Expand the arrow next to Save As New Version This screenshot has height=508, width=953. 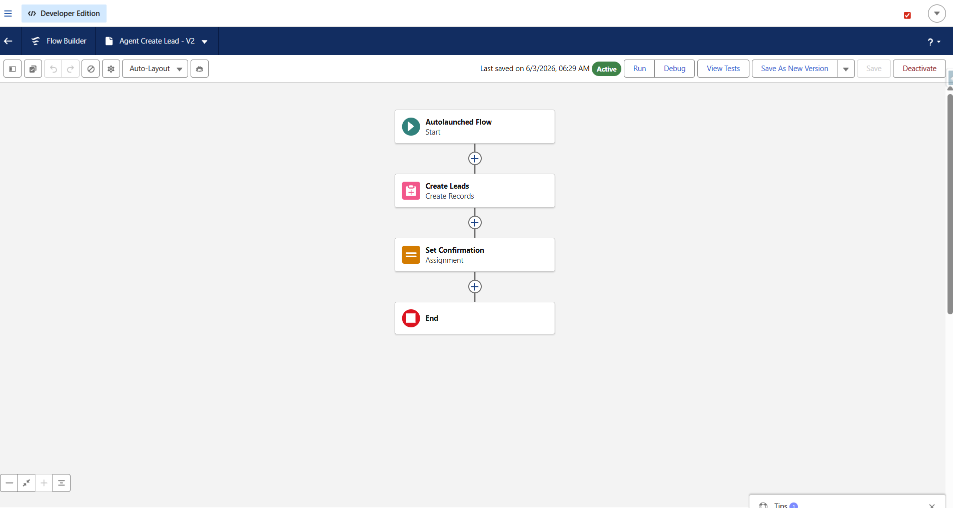pyautogui.click(x=846, y=69)
